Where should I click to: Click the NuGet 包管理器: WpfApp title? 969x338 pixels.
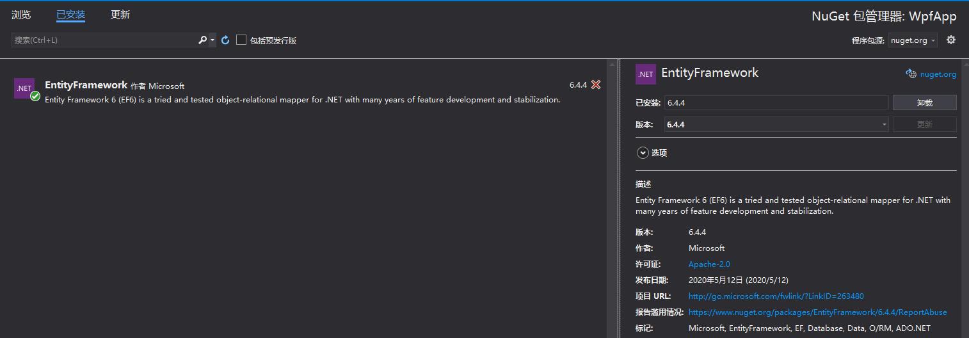coord(884,17)
